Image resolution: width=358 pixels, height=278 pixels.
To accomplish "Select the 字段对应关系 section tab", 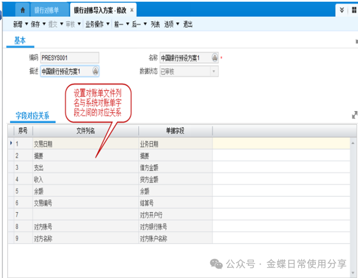I will (32, 116).
